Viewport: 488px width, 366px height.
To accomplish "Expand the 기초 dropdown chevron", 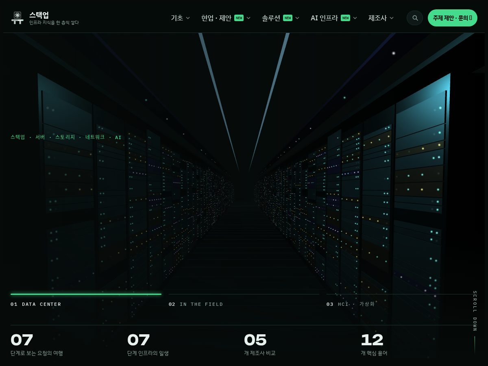I will point(188,18).
